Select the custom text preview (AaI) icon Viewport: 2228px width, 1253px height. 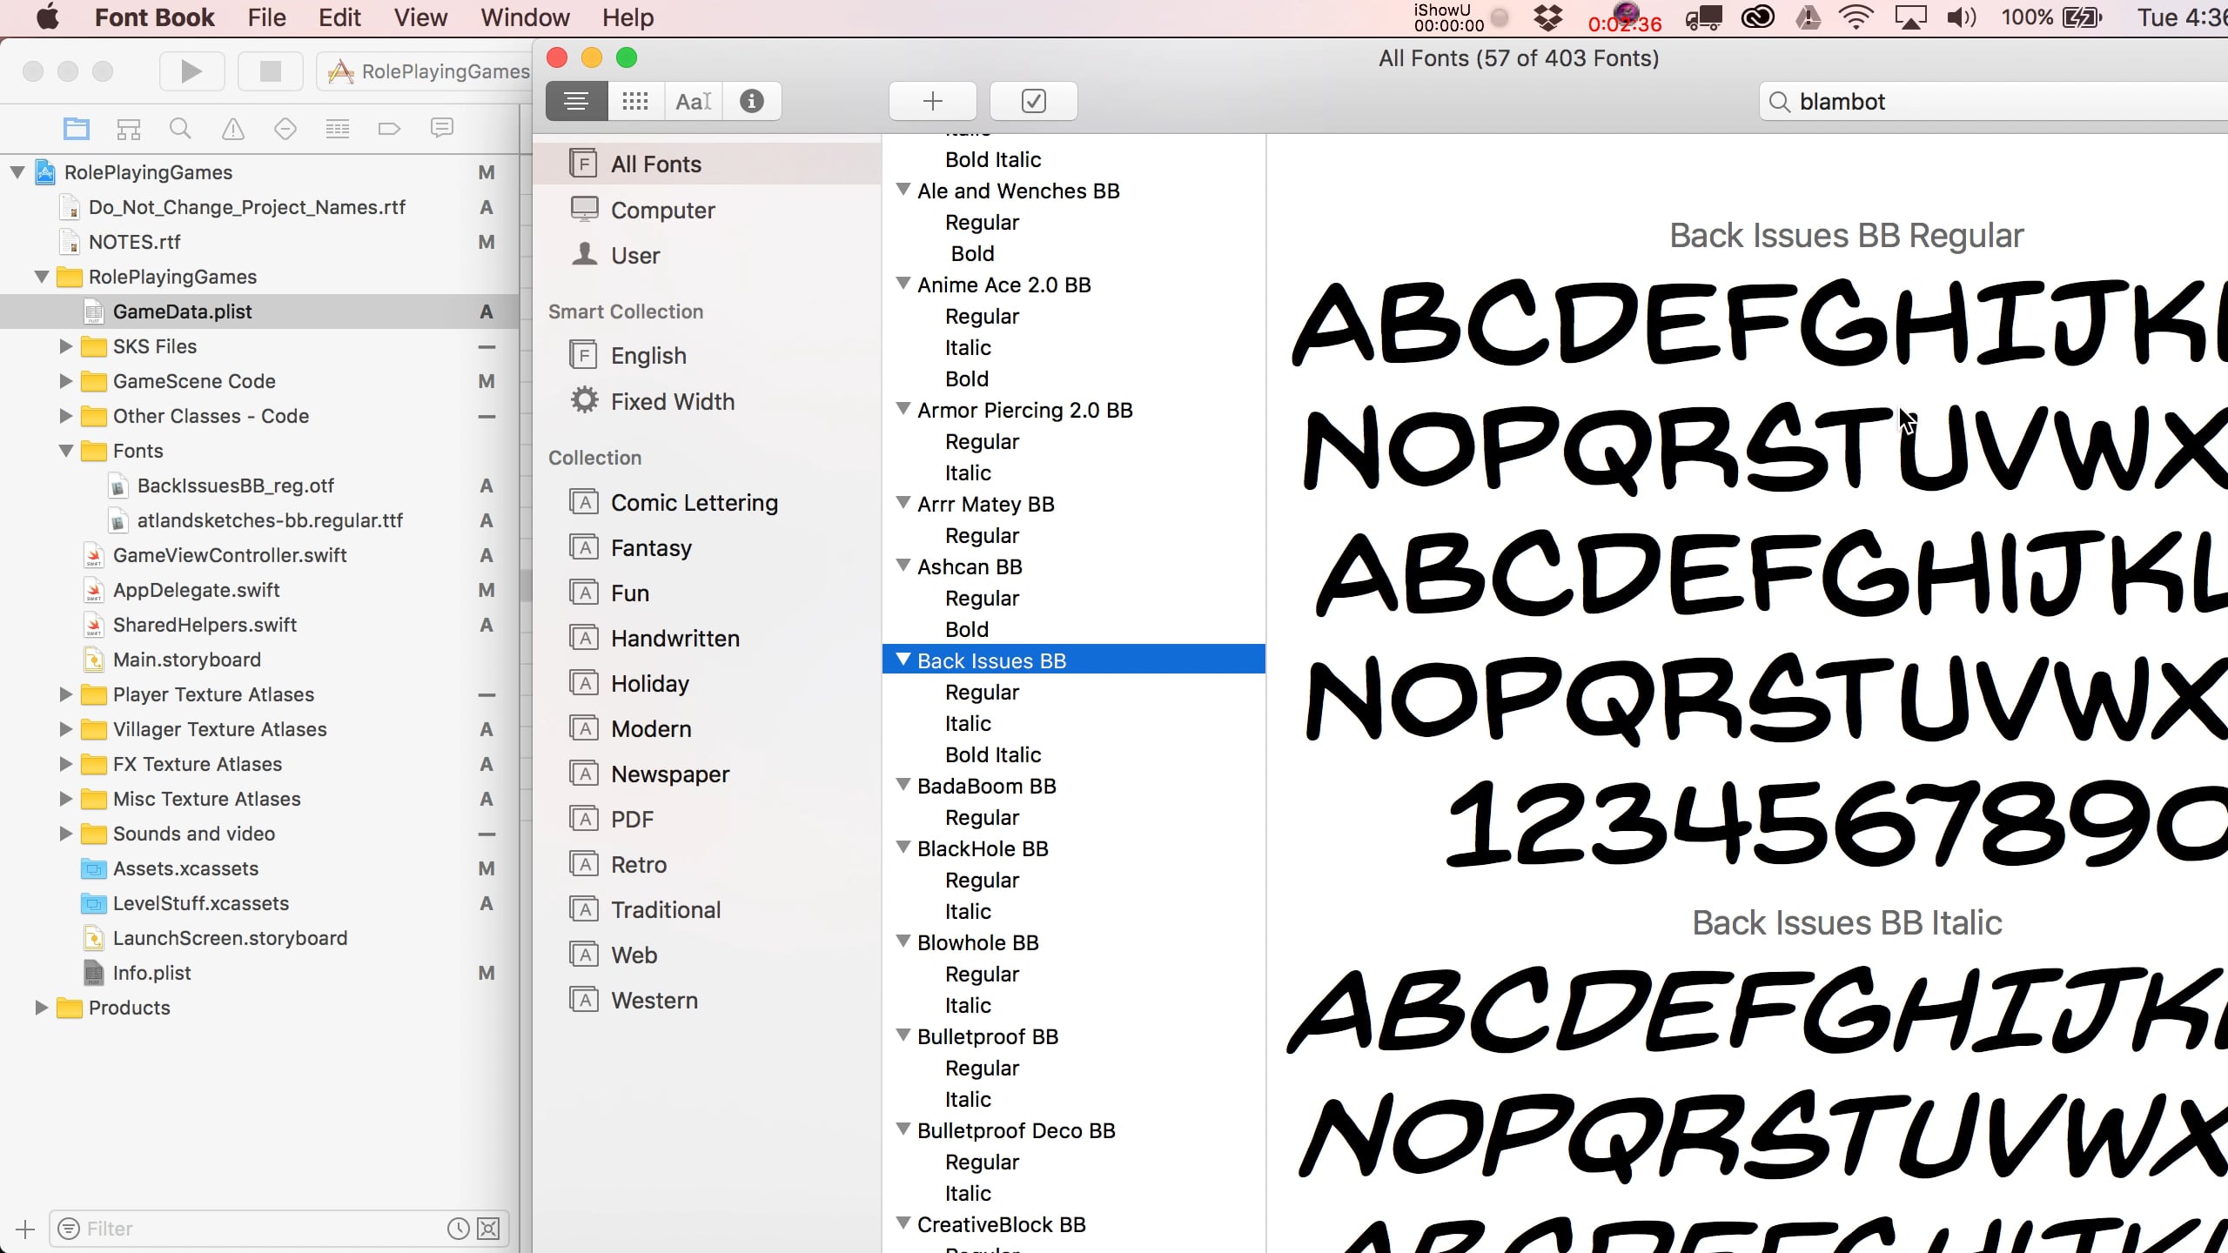[694, 101]
